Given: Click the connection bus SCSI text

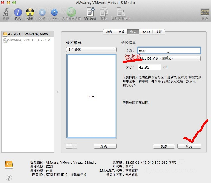Looking at the screenshot, I should point(49,167).
